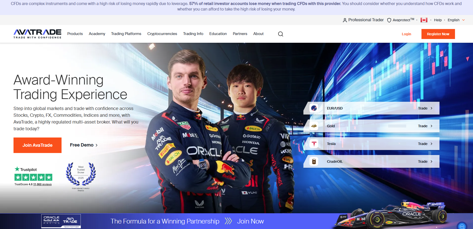
Task: Click the chevron next to Free Demo
Action: (x=97, y=145)
